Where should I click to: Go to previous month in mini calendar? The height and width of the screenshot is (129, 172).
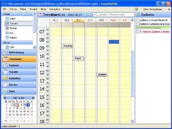pos(5,98)
